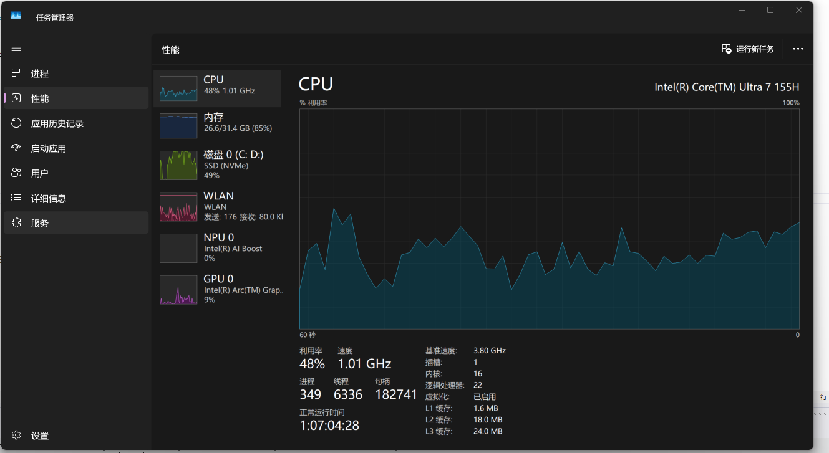Toggle the hamburger navigation menu
Image resolution: width=829 pixels, height=453 pixels.
click(16, 48)
